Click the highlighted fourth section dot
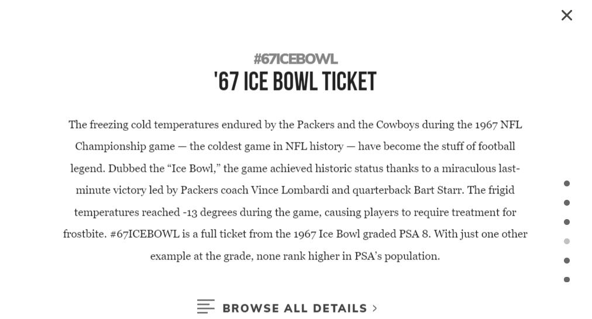592x319 pixels. coord(566,241)
